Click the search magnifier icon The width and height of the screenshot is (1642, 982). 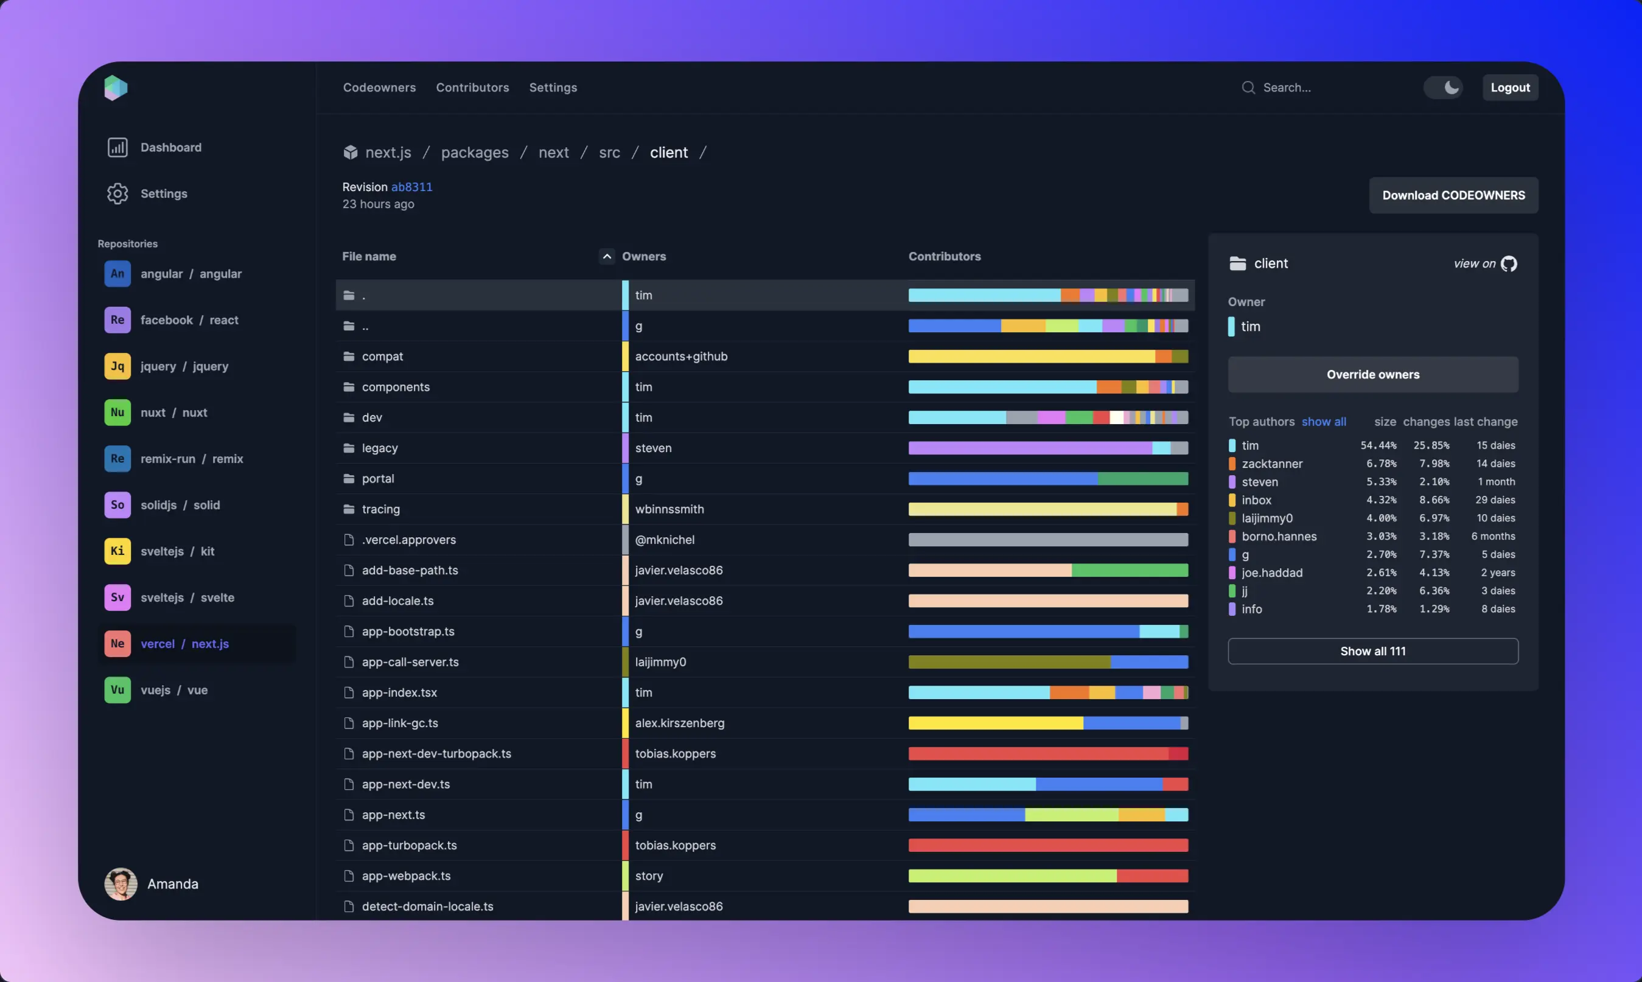(x=1248, y=88)
